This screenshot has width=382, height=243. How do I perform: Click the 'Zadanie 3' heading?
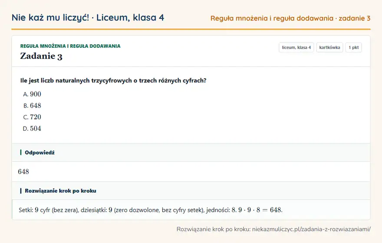[x=41, y=56]
